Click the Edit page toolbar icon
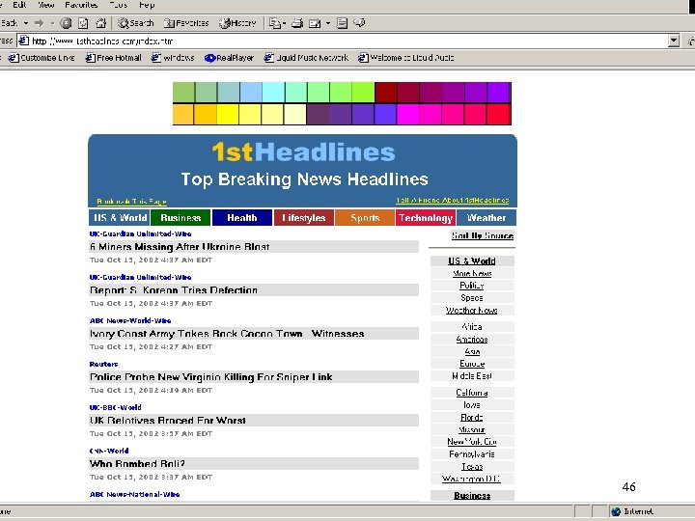Viewport: 695px width, 521px height. coord(315,22)
